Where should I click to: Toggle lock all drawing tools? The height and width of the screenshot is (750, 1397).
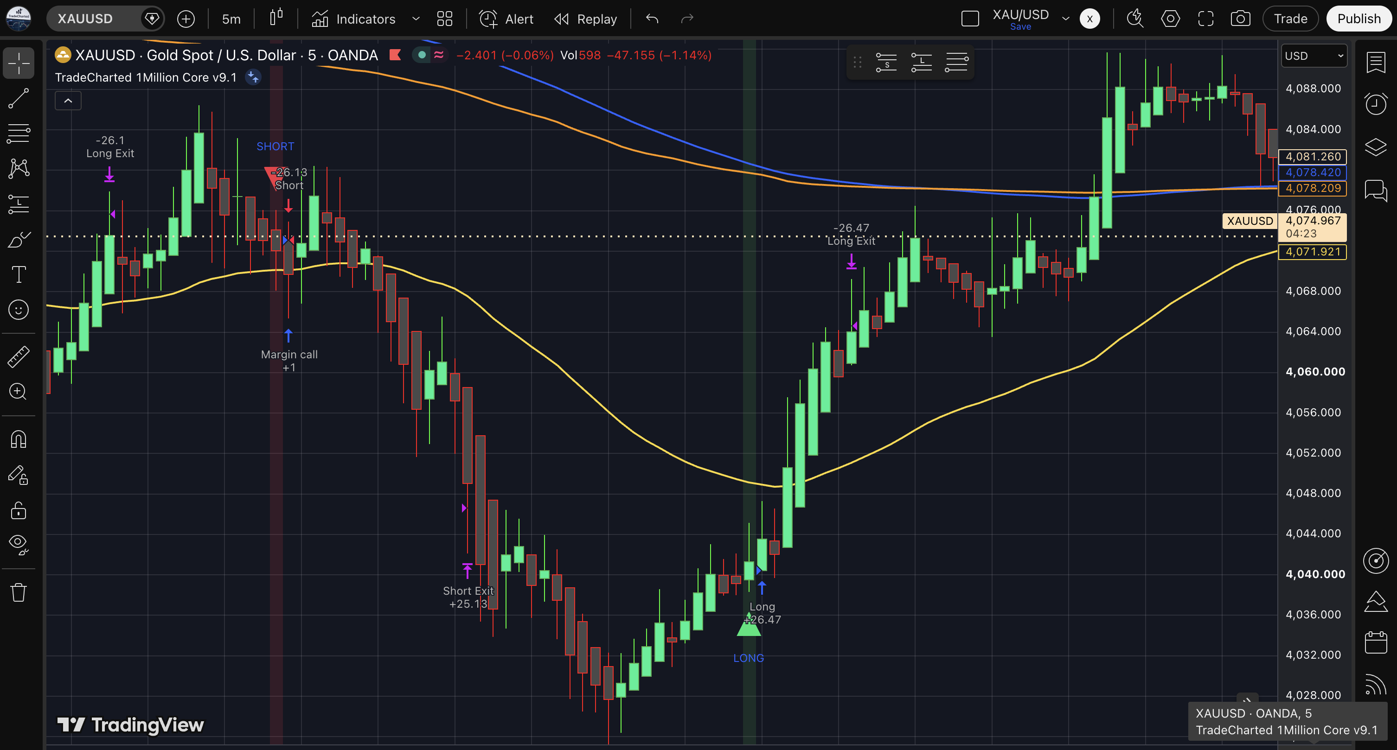tap(19, 510)
